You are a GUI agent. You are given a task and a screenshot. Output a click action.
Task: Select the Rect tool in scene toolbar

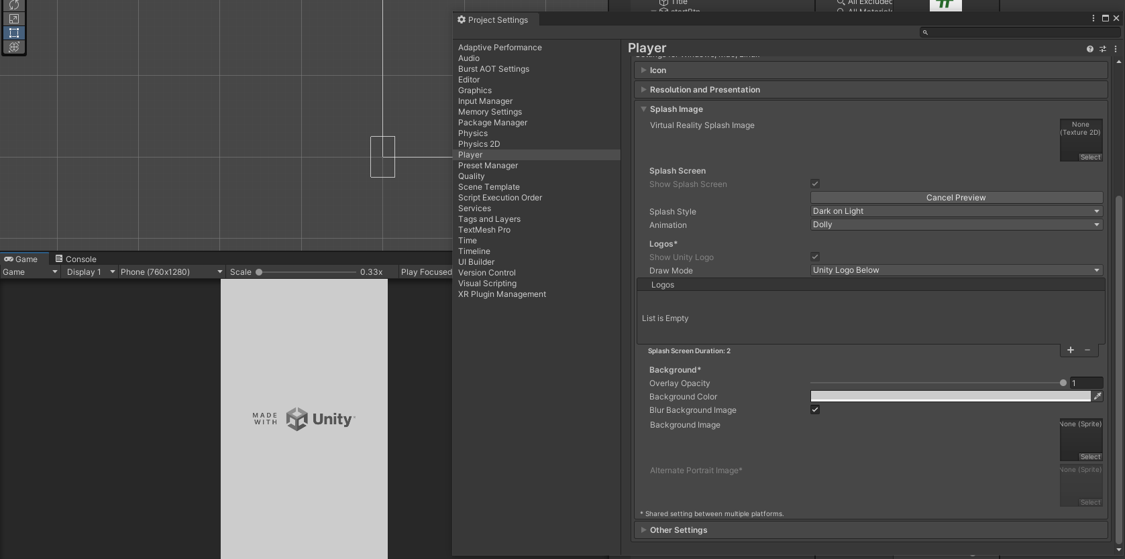[x=13, y=33]
